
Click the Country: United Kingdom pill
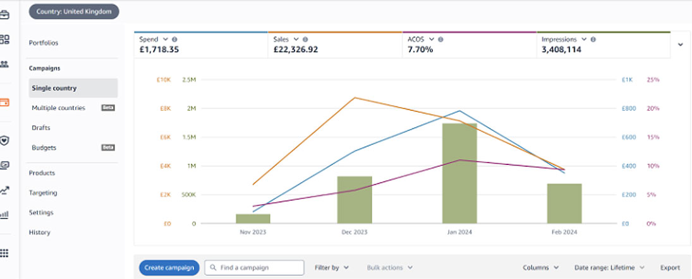tap(74, 11)
